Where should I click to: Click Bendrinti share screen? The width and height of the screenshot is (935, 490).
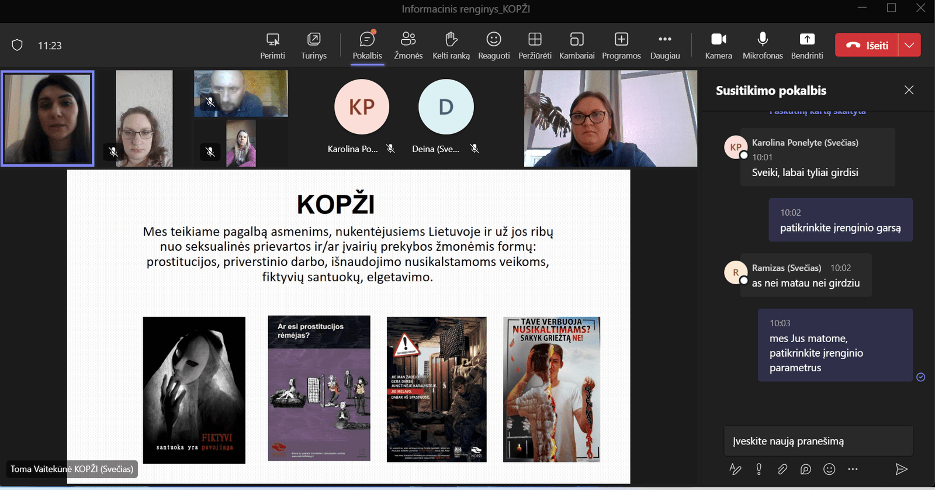(807, 46)
